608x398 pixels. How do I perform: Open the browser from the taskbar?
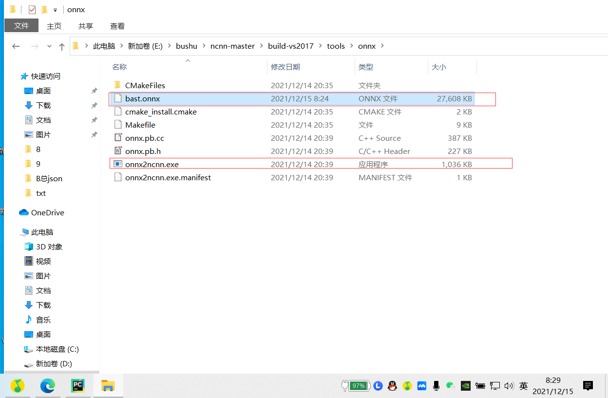[47, 386]
